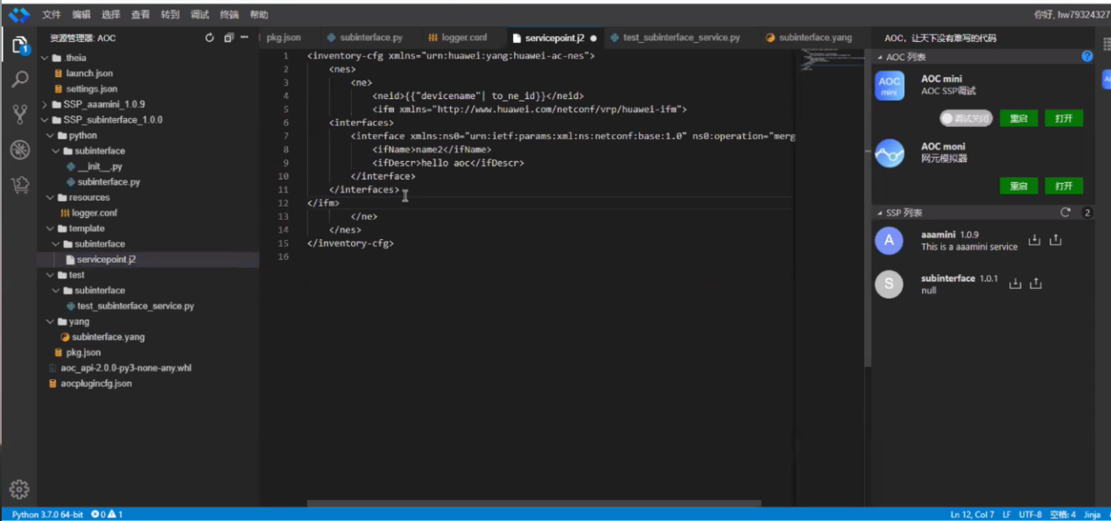Image resolution: width=1111 pixels, height=521 pixels.
Task: Toggle the AOC mini debug switch
Action: point(966,118)
